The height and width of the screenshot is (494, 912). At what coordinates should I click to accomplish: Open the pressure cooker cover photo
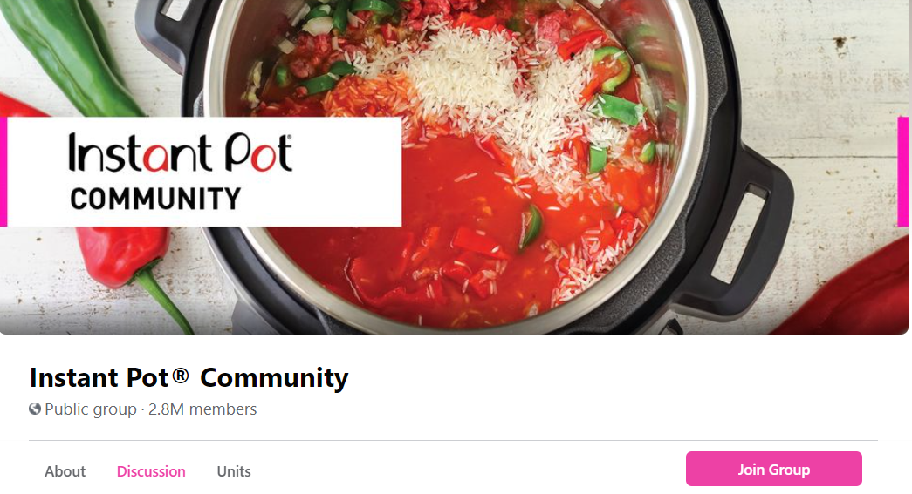click(454, 167)
